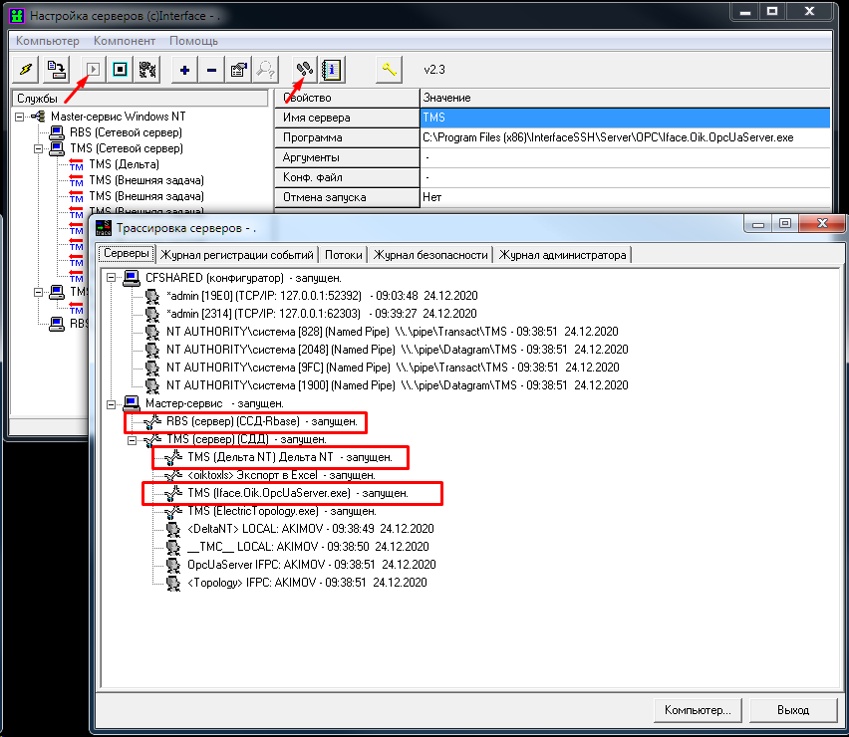This screenshot has height=737, width=849.
Task: Collapse TMS (Сетевой сервер) node in services tree
Action: point(39,148)
